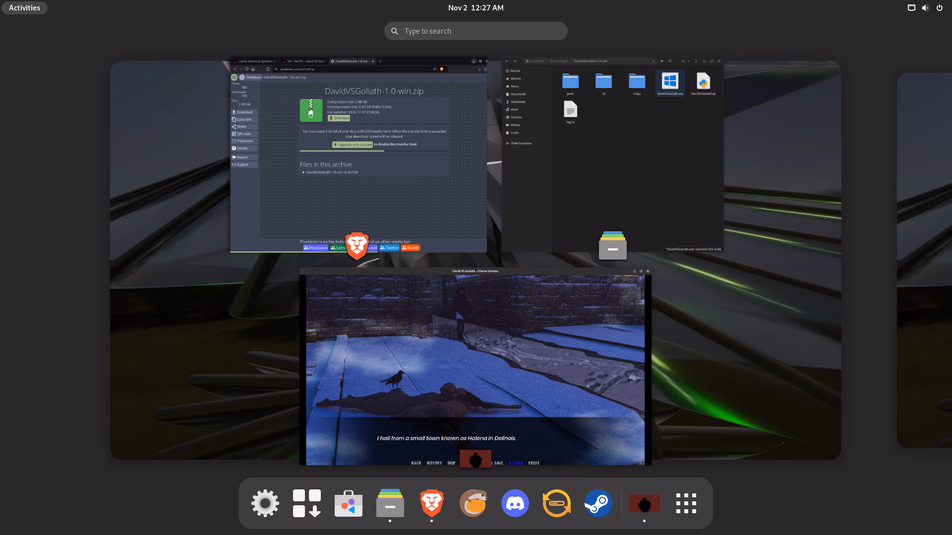Select the game folder in Files
The image size is (952, 535).
570,83
